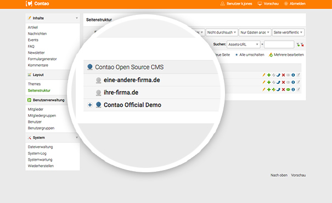Open the Assets-URL search field dropdown

(x=244, y=44)
